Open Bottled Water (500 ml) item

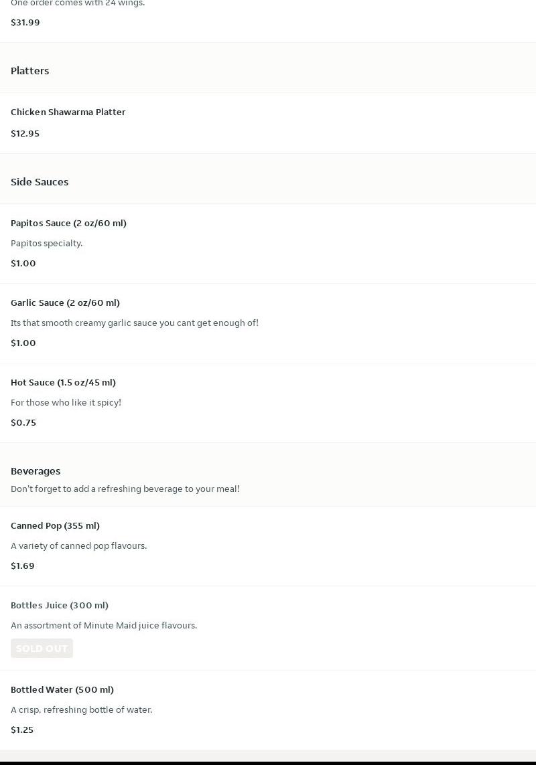(x=62, y=689)
